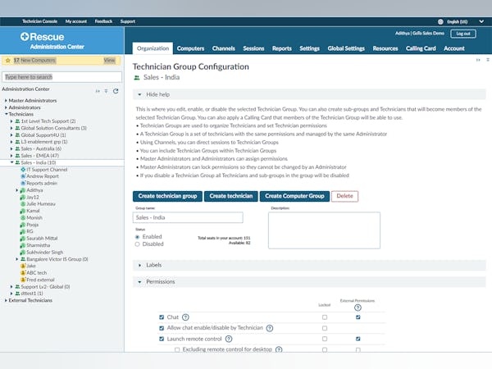Click the Jay12 technician icon
Viewport: 492px width, 369px height.
(23, 197)
